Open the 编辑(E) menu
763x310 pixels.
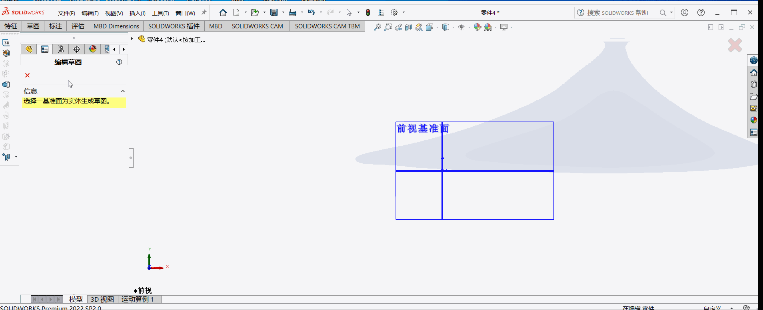pos(90,13)
